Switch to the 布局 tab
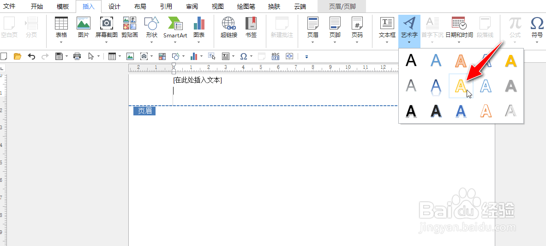The width and height of the screenshot is (546, 246). point(140,6)
